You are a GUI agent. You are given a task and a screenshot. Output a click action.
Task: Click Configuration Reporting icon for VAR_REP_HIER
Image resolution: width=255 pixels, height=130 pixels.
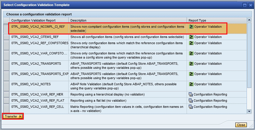click(x=191, y=94)
